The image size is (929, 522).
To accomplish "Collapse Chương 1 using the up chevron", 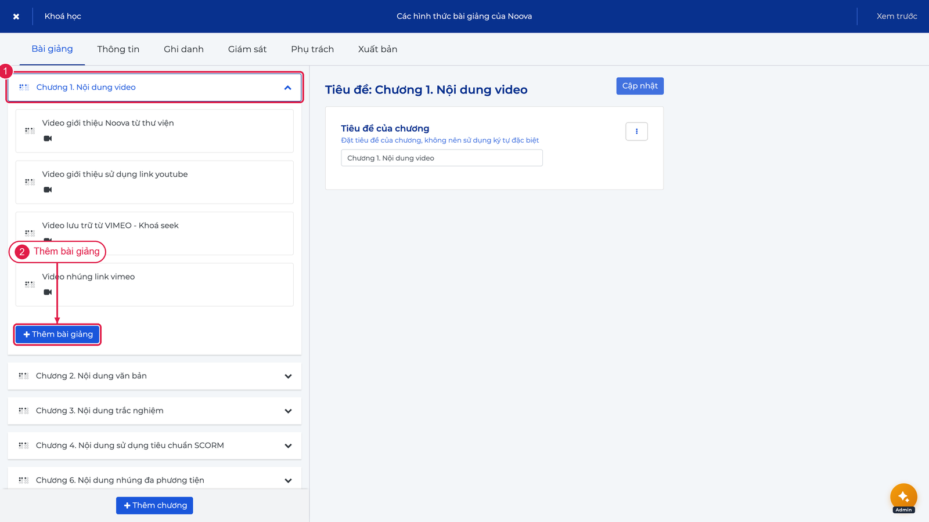I will pyautogui.click(x=287, y=88).
